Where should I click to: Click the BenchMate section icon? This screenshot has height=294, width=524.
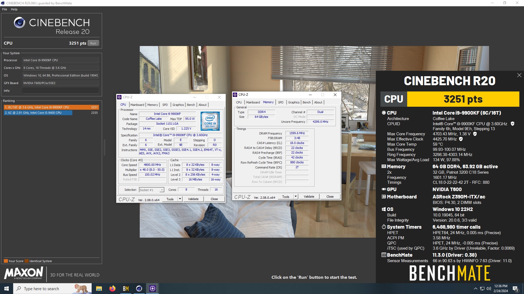click(384, 255)
